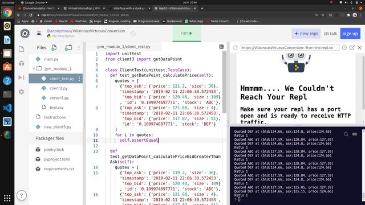Open the Packages sidebar icon

22,63
